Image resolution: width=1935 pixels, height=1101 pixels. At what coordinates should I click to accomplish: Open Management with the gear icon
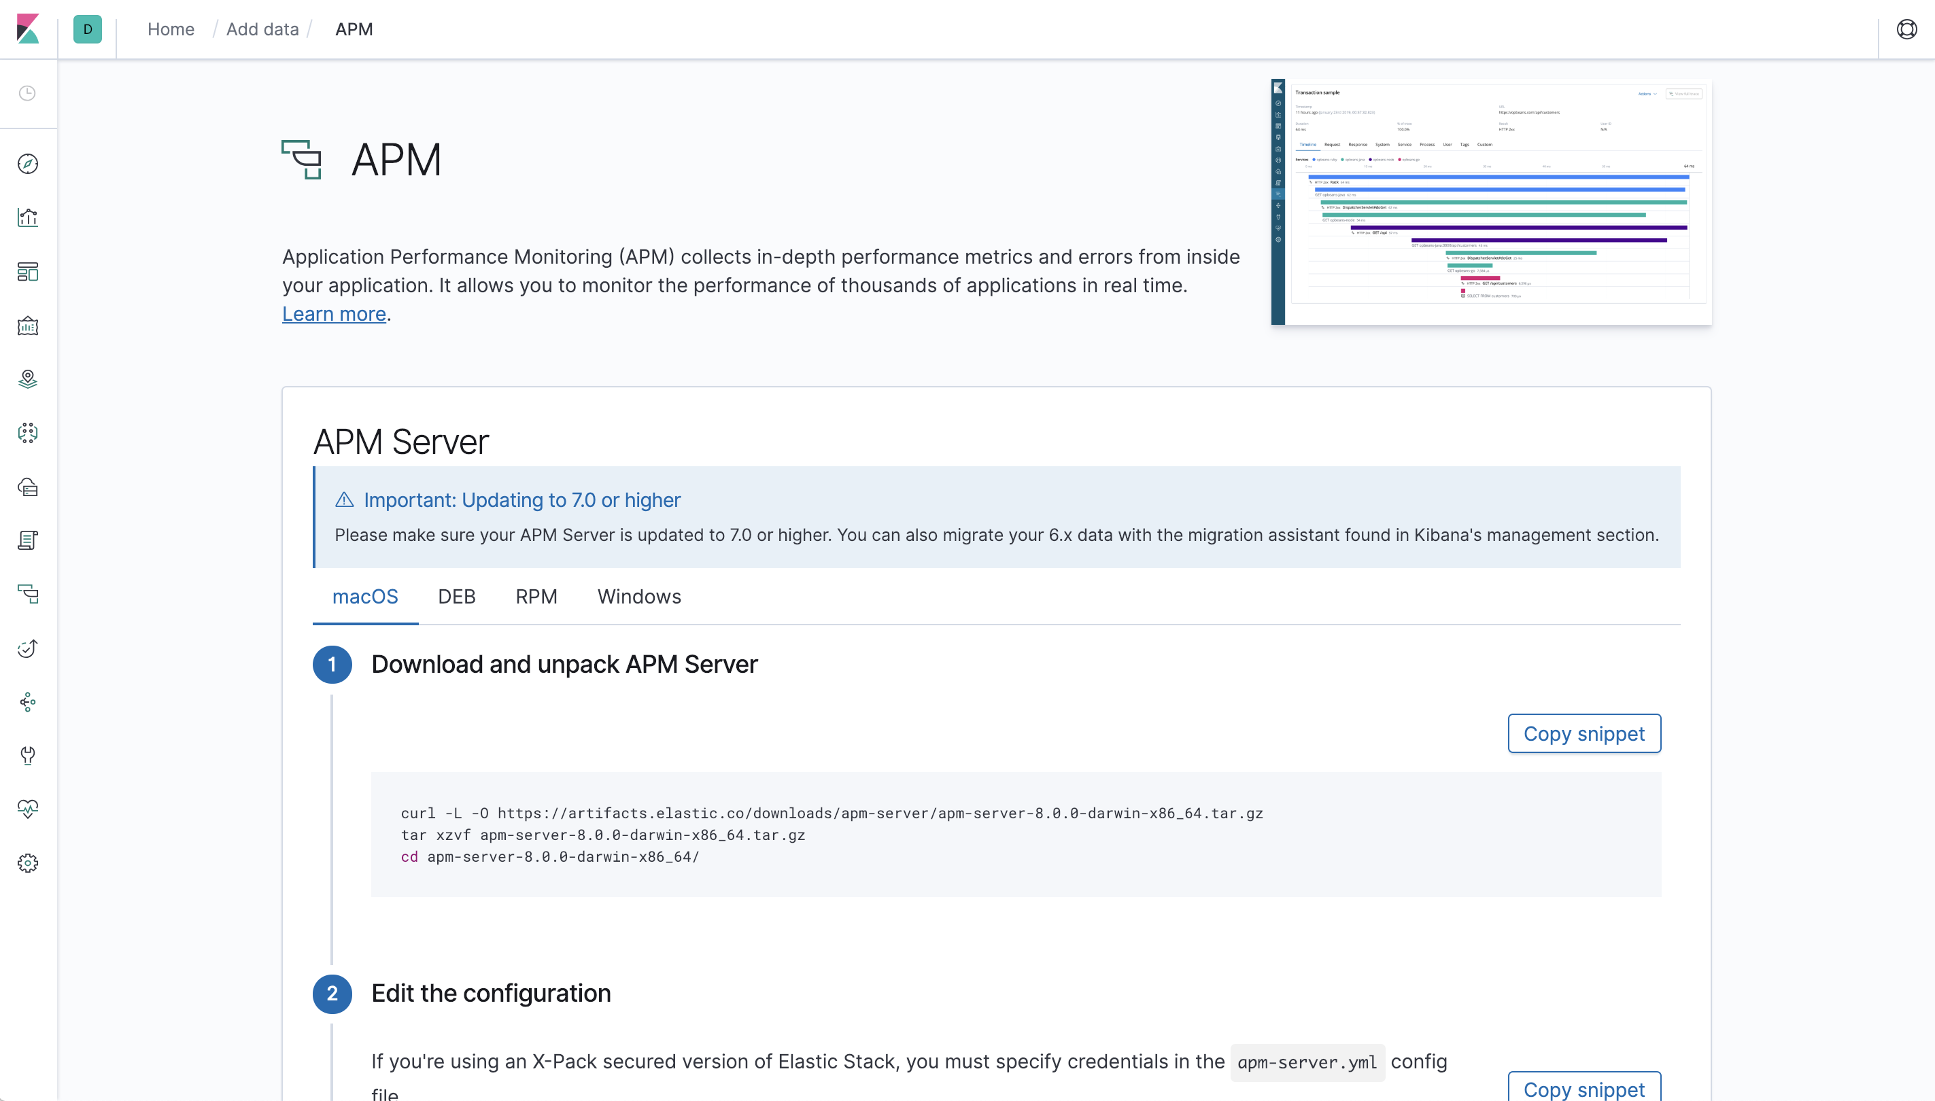[28, 863]
